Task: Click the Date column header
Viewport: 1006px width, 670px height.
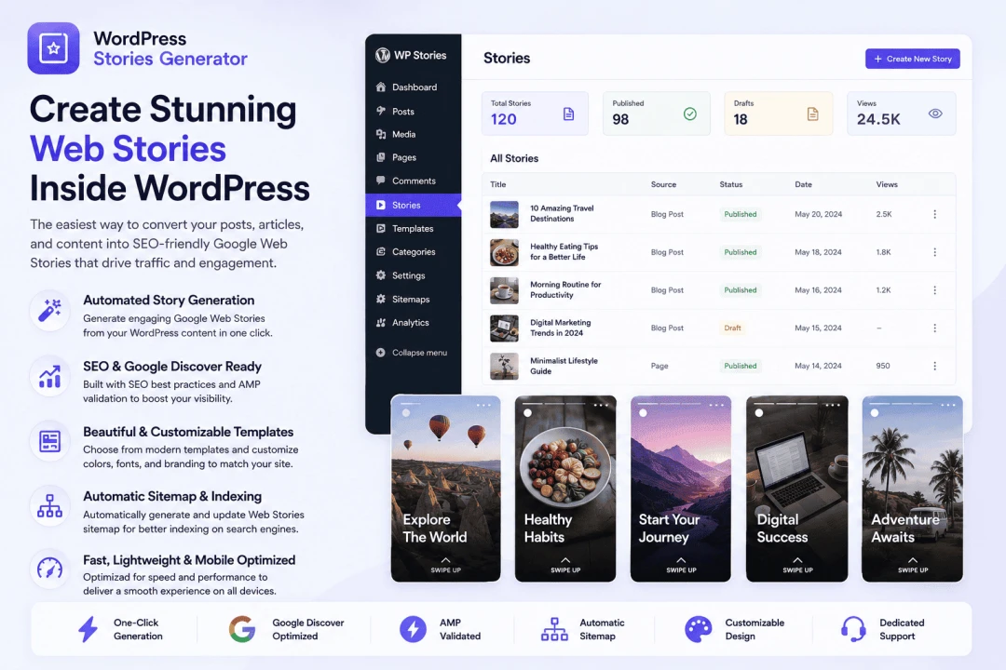Action: click(803, 184)
